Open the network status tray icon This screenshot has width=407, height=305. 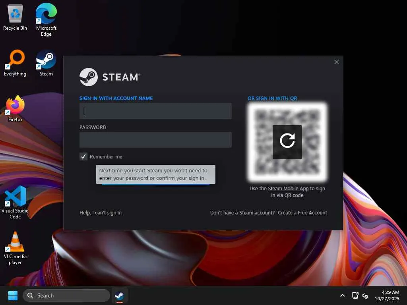355,295
